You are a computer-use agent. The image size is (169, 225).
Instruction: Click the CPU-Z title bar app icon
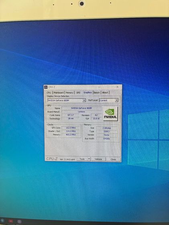[x=46, y=87]
